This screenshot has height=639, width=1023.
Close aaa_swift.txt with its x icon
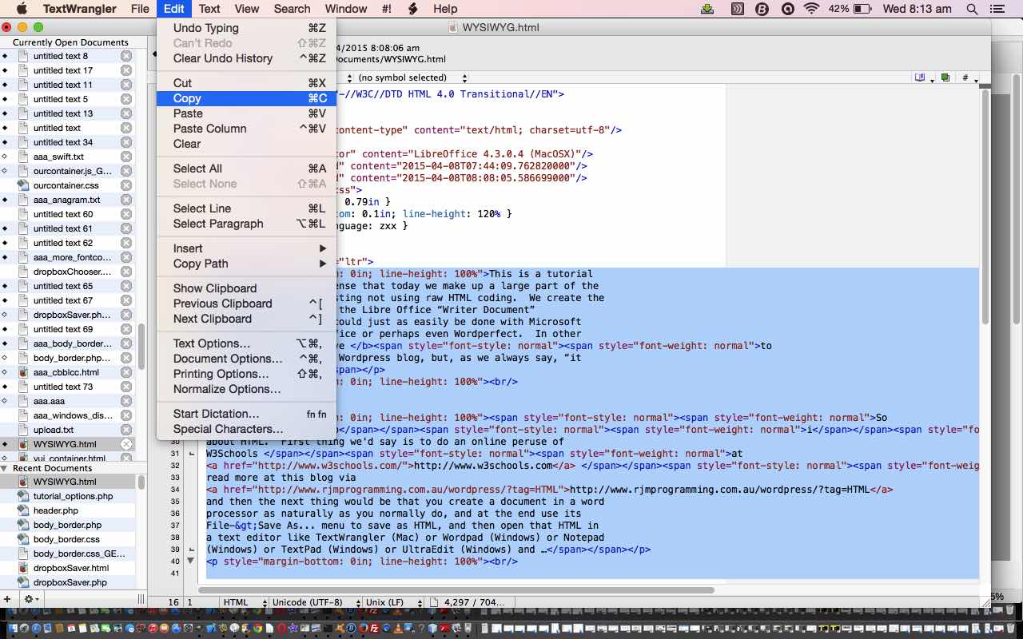[x=126, y=157]
